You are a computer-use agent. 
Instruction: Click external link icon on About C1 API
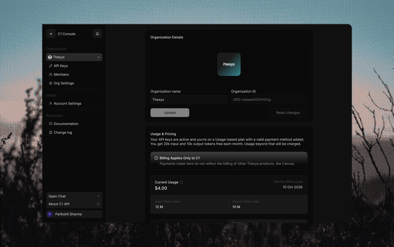(98, 204)
